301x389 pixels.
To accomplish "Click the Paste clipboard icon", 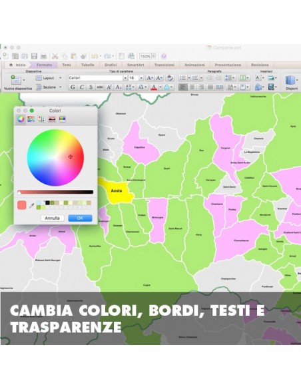I will click(x=74, y=57).
